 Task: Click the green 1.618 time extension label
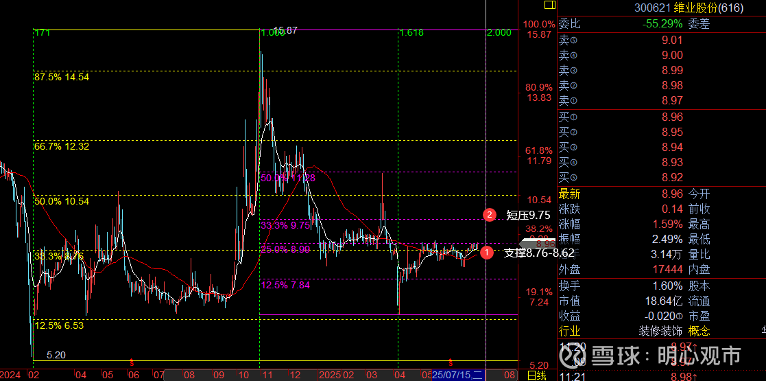(x=412, y=33)
